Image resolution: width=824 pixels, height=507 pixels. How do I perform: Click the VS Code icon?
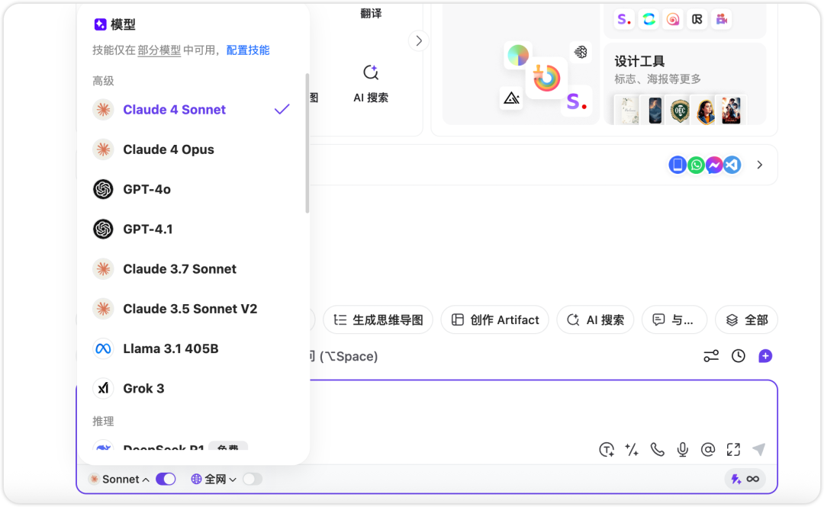click(732, 165)
